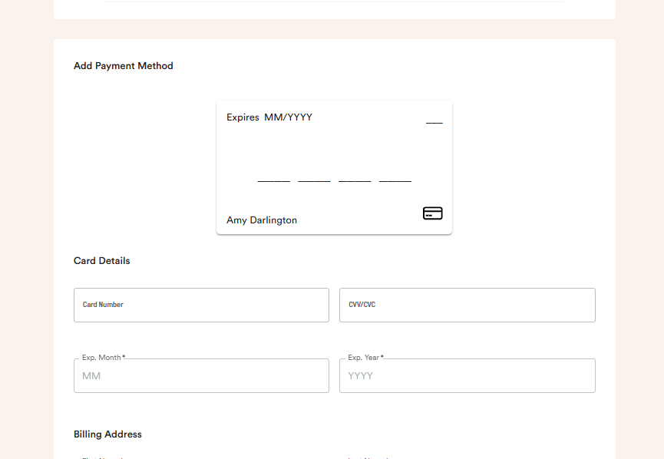Click into the CVV/CVC field

[467, 305]
